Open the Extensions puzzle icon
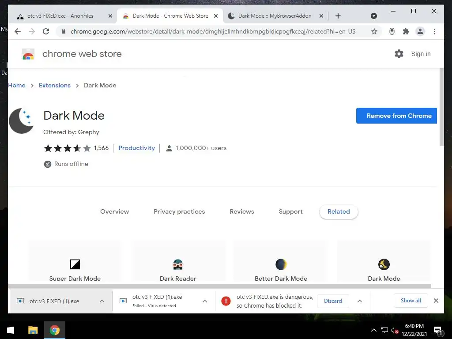 click(x=406, y=31)
